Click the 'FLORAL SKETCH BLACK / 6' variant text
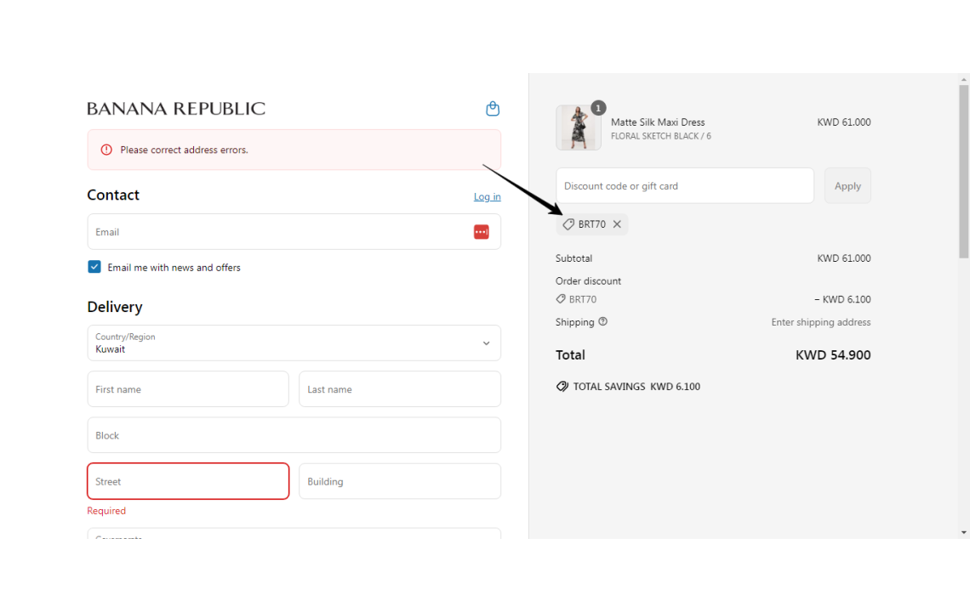This screenshot has height=612, width=970. click(x=661, y=136)
